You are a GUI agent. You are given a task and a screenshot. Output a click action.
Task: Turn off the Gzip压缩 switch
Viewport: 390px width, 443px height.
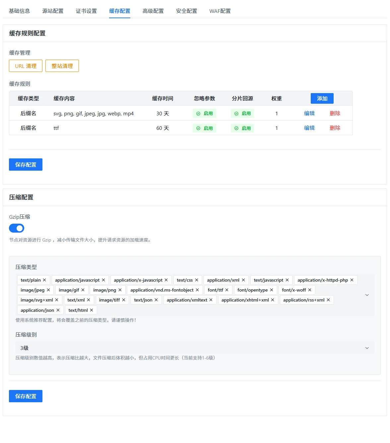17,228
